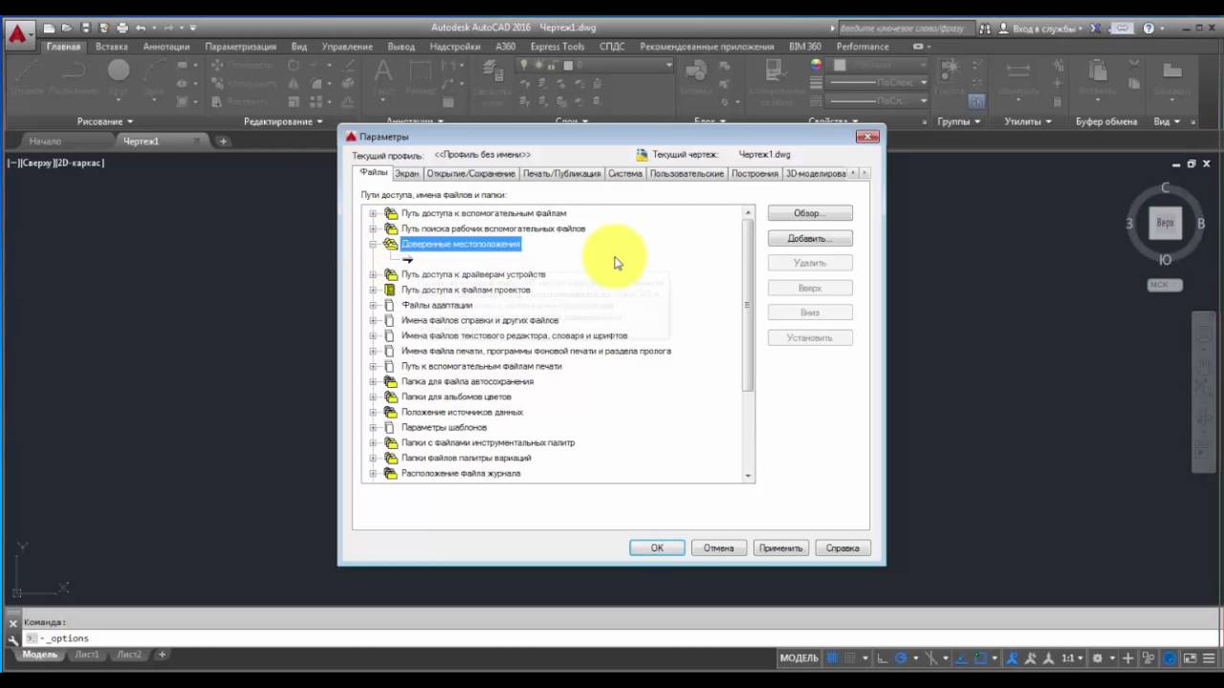Open the help question mark icon in title bar
The image size is (1224, 688).
pos(1148,29)
